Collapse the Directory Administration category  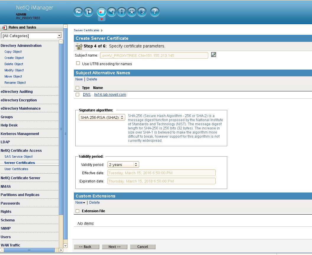tap(21, 45)
